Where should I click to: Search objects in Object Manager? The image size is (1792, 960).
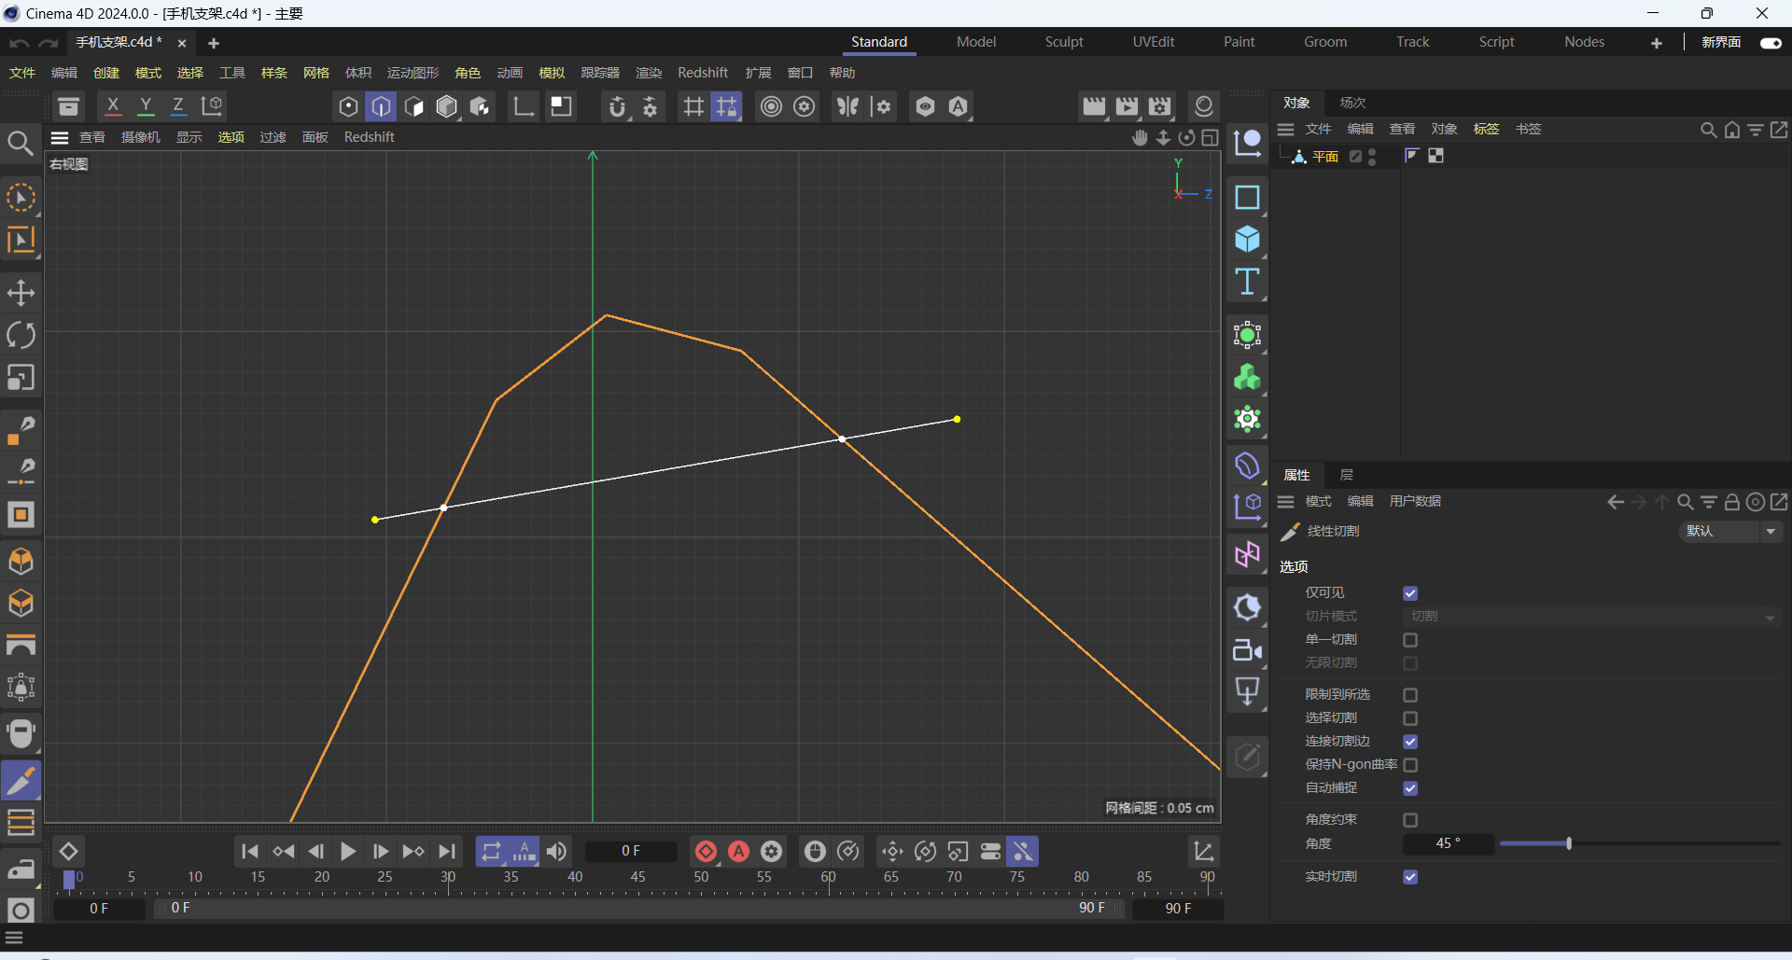click(x=1708, y=130)
